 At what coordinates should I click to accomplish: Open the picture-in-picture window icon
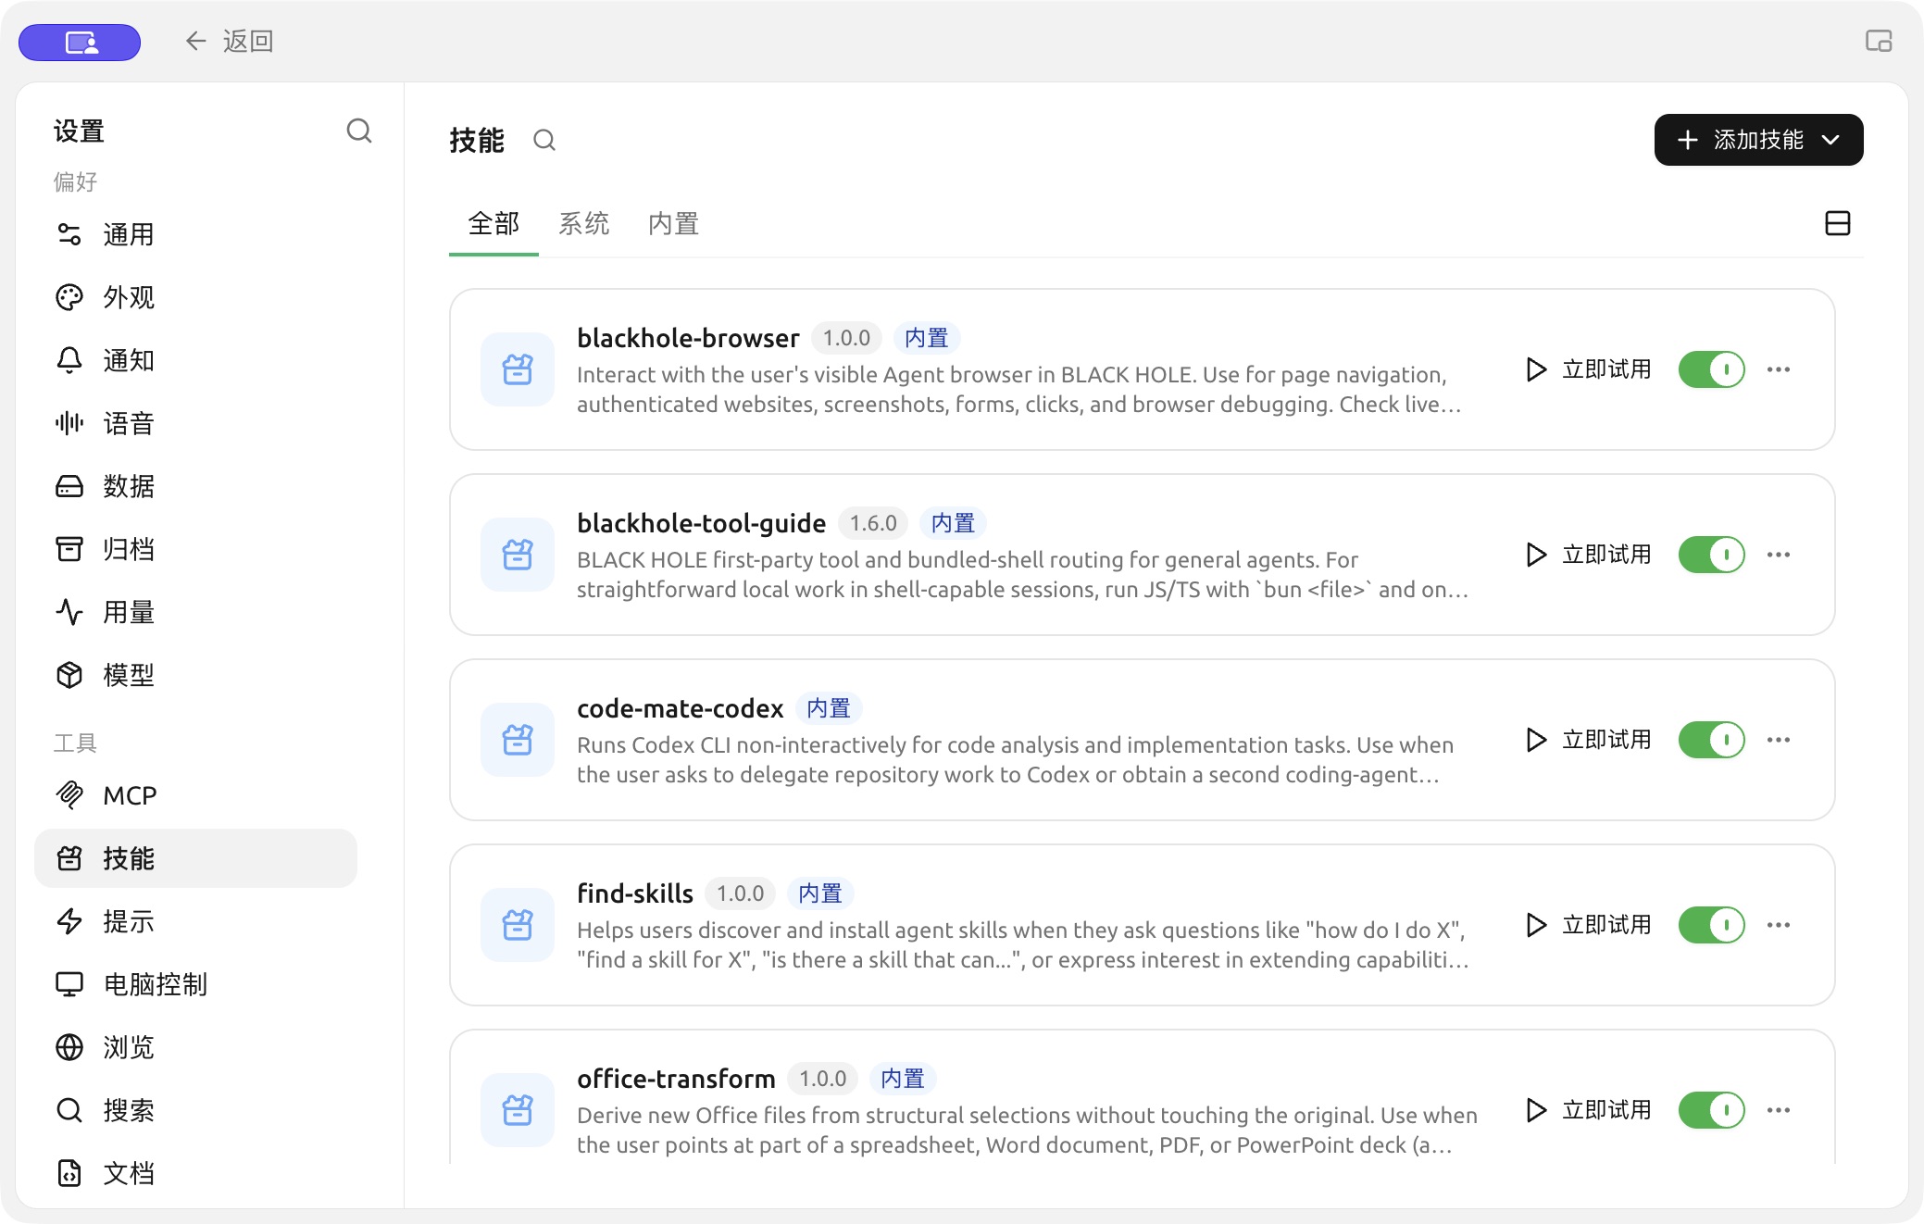tap(1879, 41)
